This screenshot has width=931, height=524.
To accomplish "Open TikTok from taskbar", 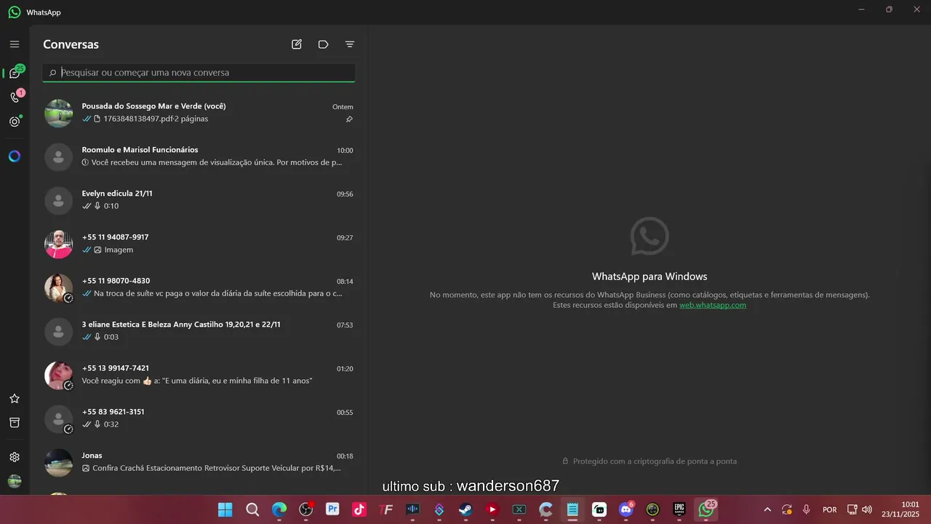I will pyautogui.click(x=359, y=509).
